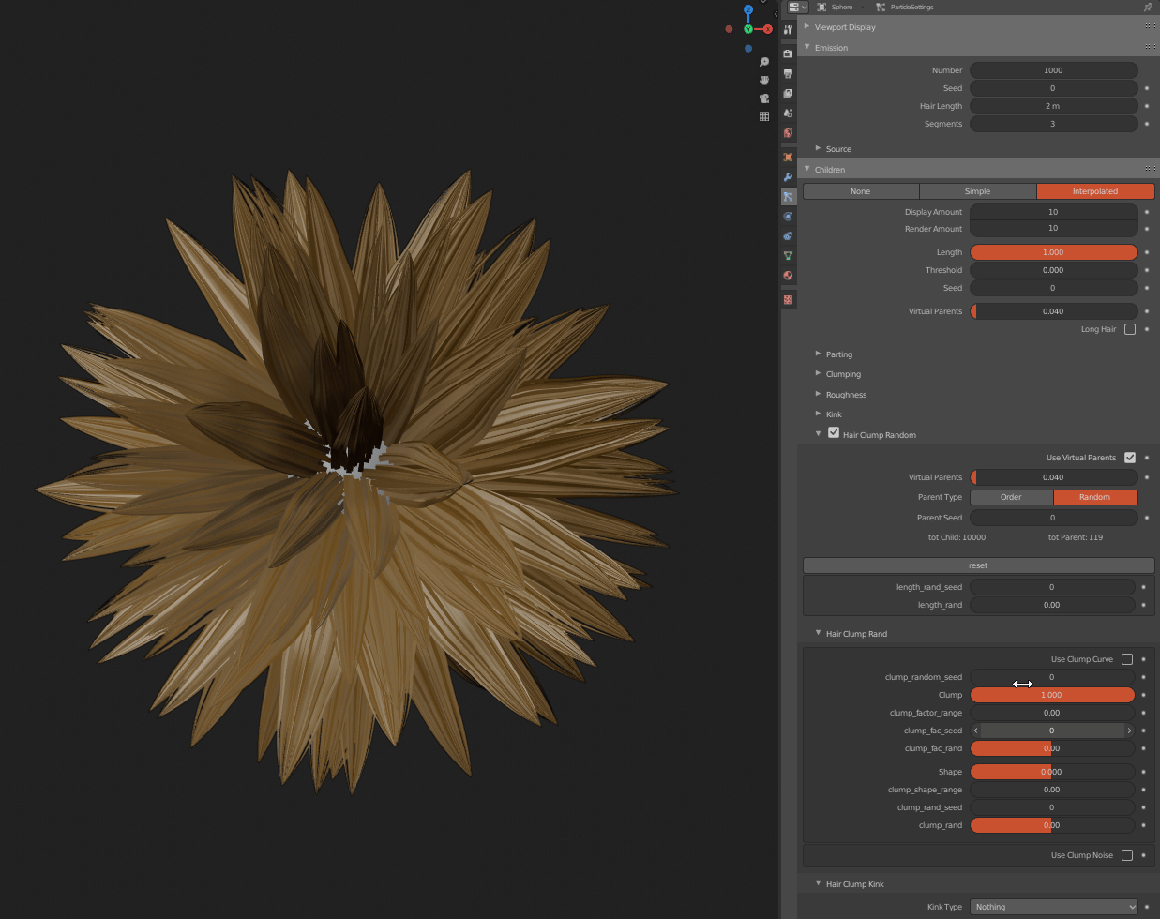Set Parent Type to Order
This screenshot has height=919, width=1160.
pos(1011,497)
